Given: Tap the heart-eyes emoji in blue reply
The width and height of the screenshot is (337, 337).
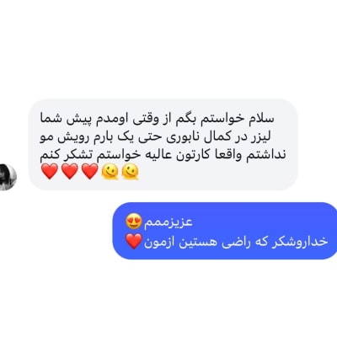Looking at the screenshot, I should [x=134, y=222].
